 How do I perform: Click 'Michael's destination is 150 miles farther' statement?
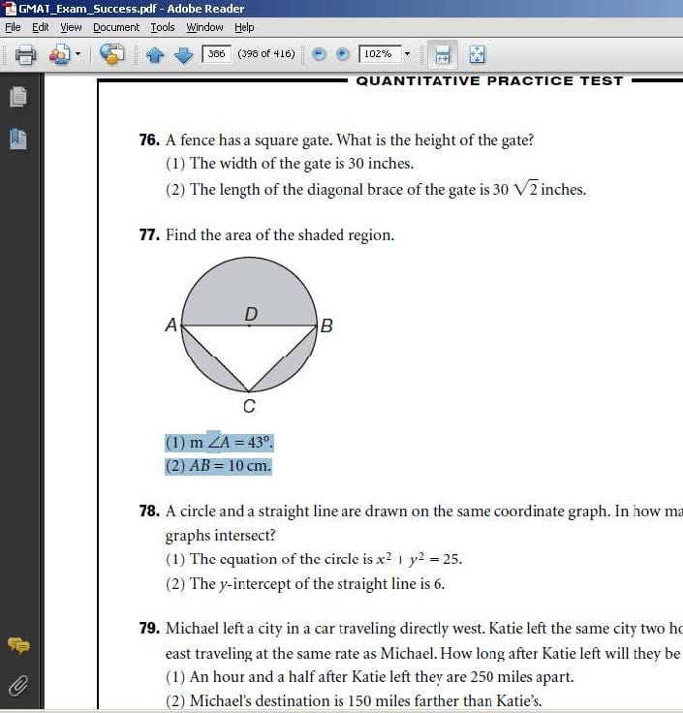click(354, 700)
